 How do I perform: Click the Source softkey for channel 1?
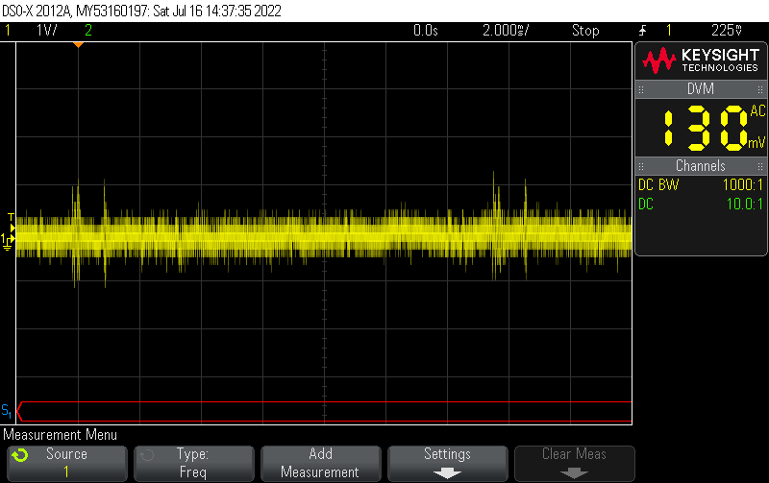[x=66, y=463]
